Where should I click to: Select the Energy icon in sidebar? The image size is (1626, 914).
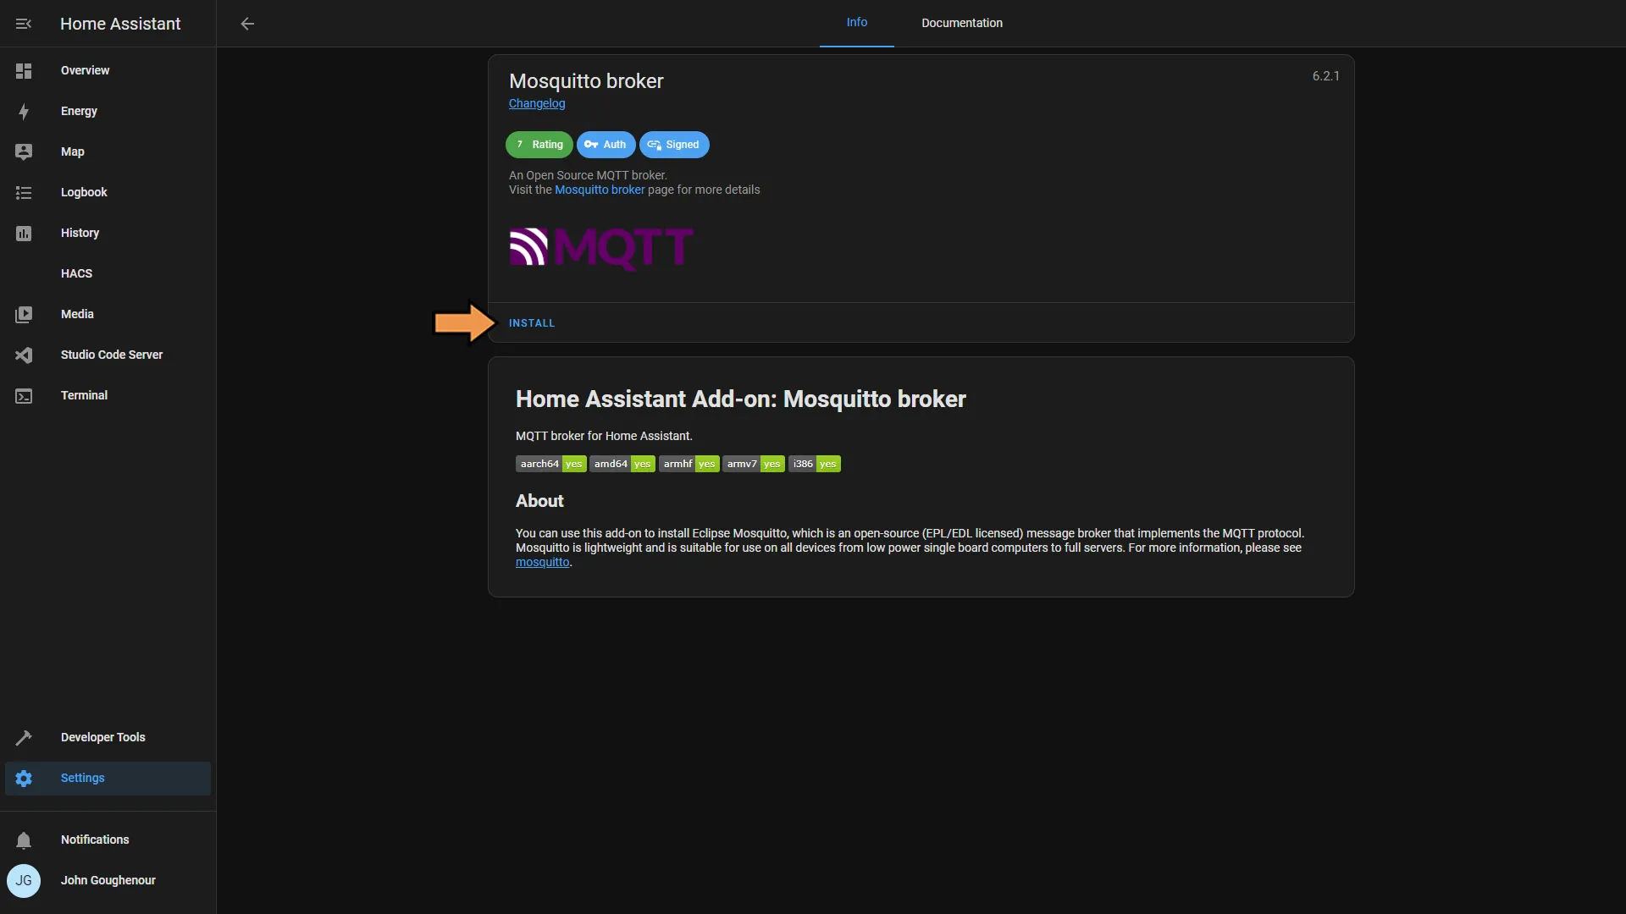tap(24, 112)
